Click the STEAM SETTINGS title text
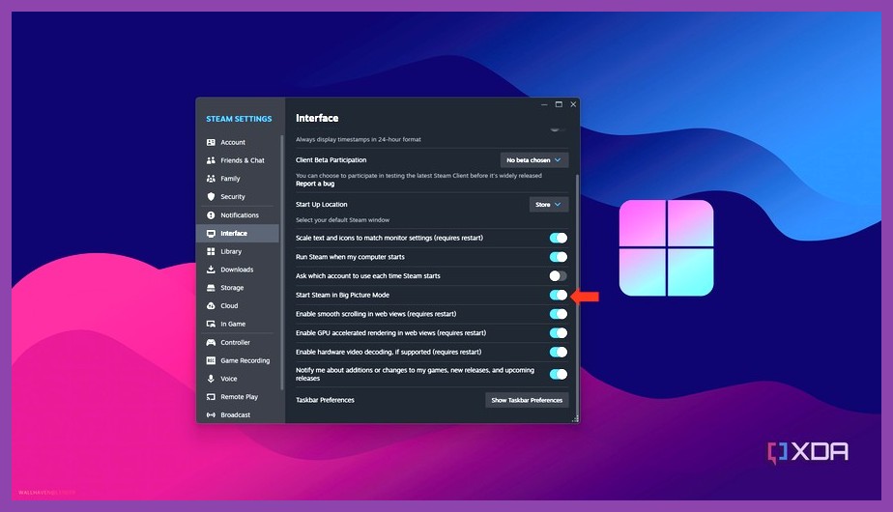Screen dimensions: 893x512 point(239,119)
